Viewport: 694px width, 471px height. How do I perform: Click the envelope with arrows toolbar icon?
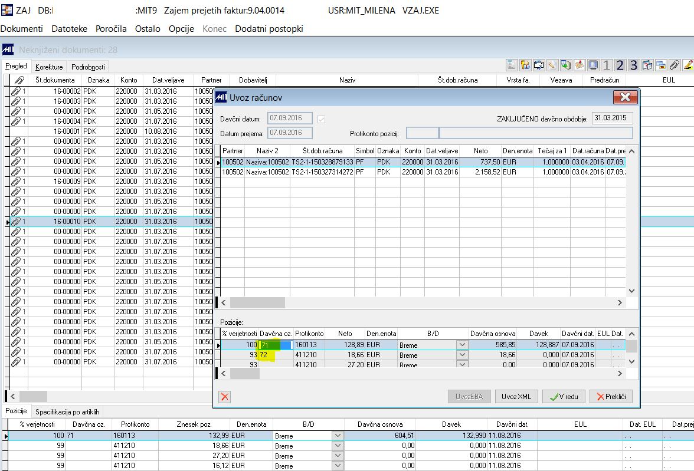point(538,65)
